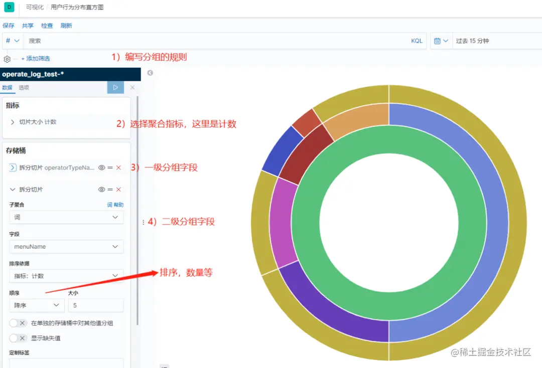Image resolution: width=542 pixels, height=368 pixels.
Task: Click the green D space avatar icon
Action: (x=10, y=7)
